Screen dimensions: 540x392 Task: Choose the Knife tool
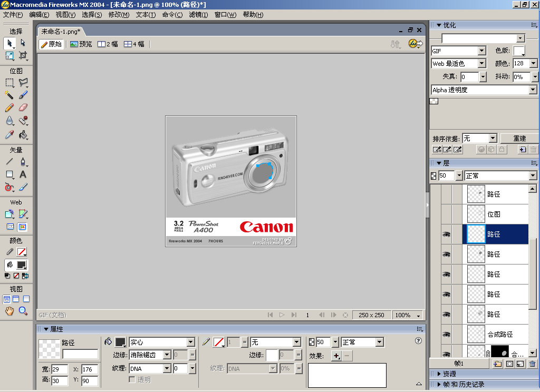tap(23, 187)
